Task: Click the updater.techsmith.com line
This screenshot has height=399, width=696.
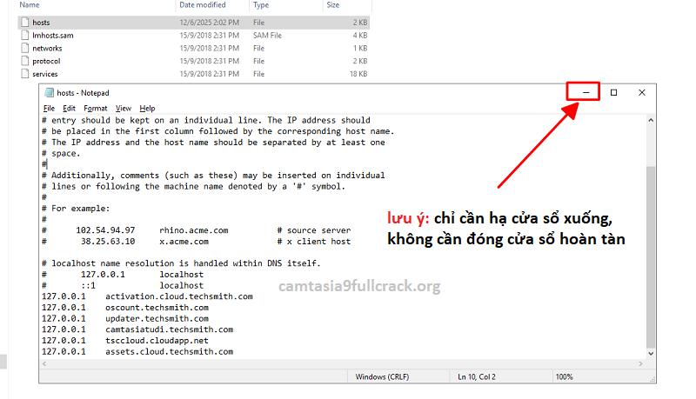Action: [x=125, y=318]
